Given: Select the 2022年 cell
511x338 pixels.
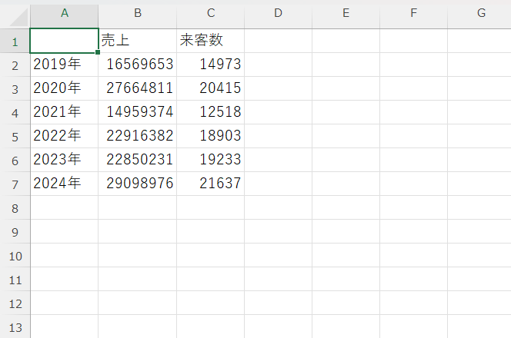Looking at the screenshot, I should [x=64, y=136].
